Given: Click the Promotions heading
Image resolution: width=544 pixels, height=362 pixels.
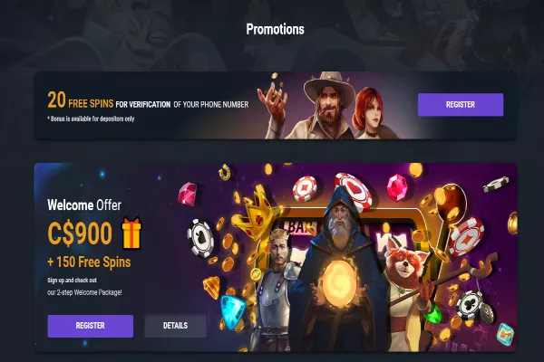Looking at the screenshot, I should coord(275,30).
